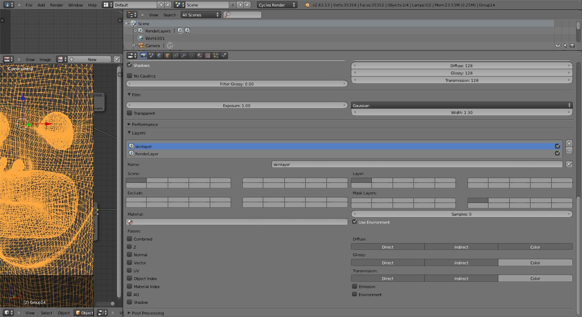
Task: Open the Modifiers wrench tab
Action: [x=184, y=56]
